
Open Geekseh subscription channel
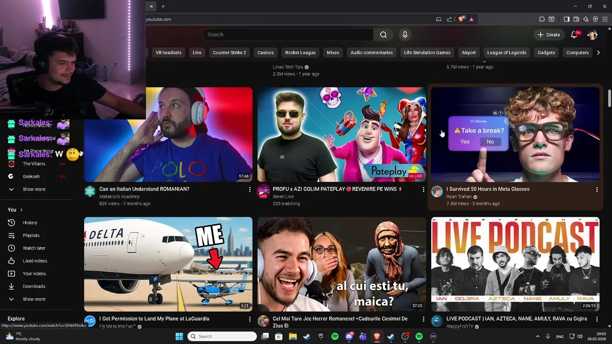pos(31,176)
